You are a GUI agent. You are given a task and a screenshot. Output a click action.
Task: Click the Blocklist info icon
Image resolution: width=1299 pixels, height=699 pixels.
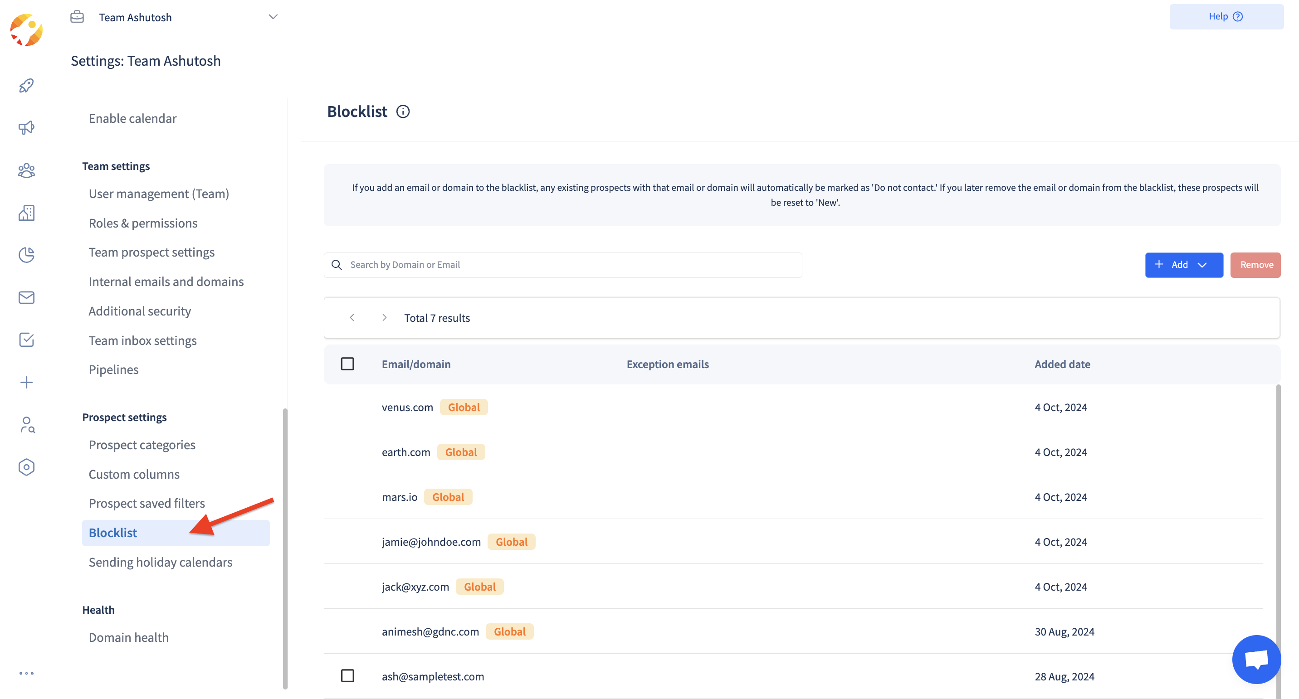tap(402, 112)
